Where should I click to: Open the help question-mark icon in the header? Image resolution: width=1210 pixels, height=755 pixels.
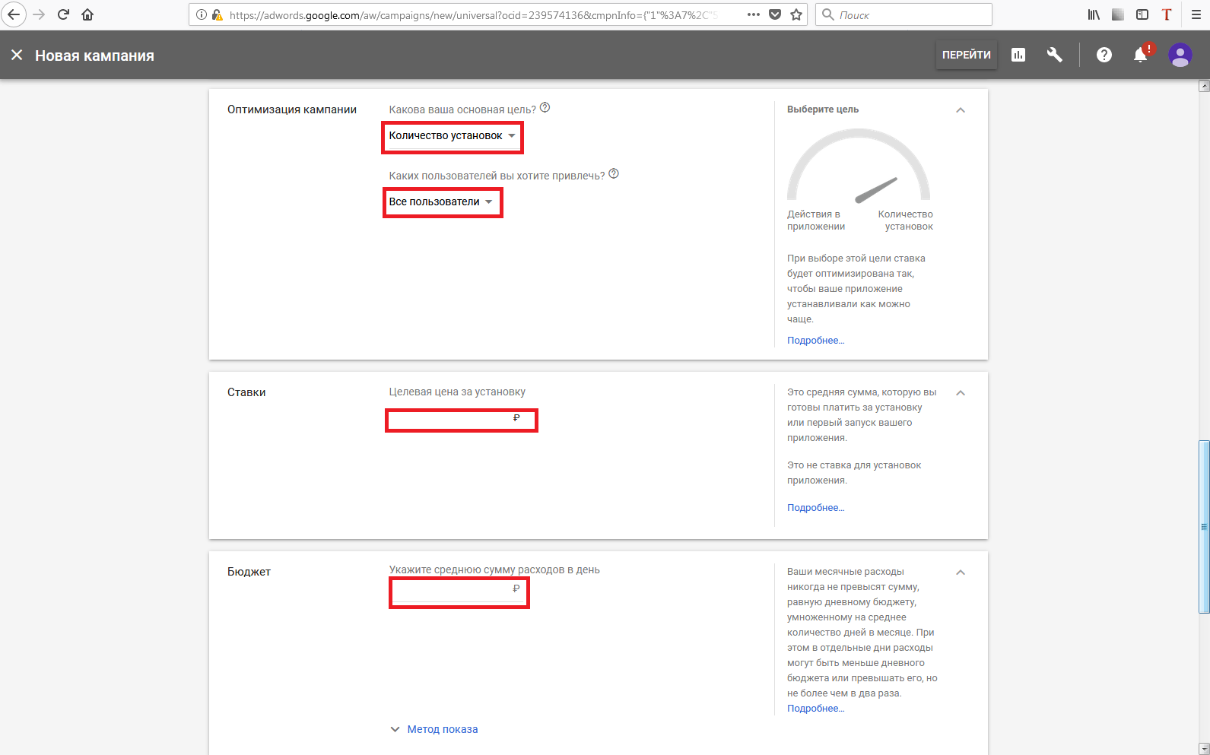click(x=1104, y=55)
